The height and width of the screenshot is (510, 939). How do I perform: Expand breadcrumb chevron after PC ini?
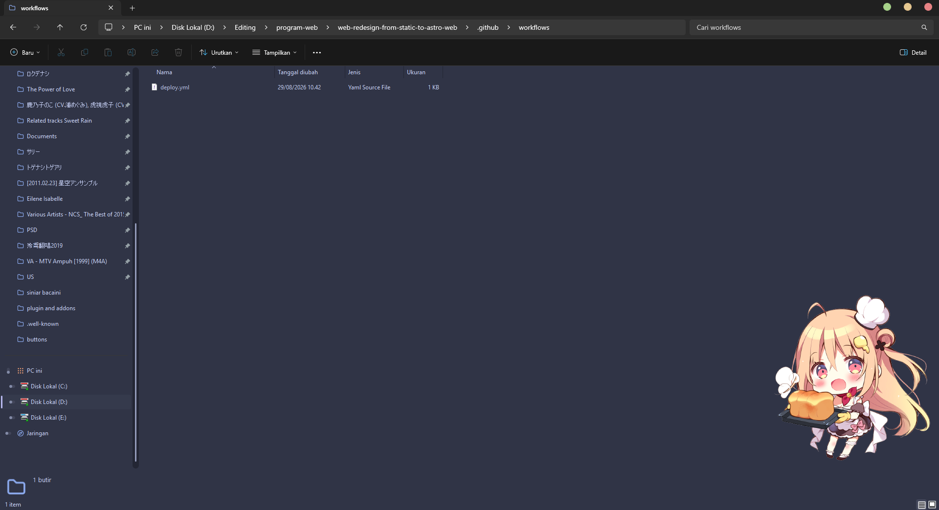tap(161, 27)
